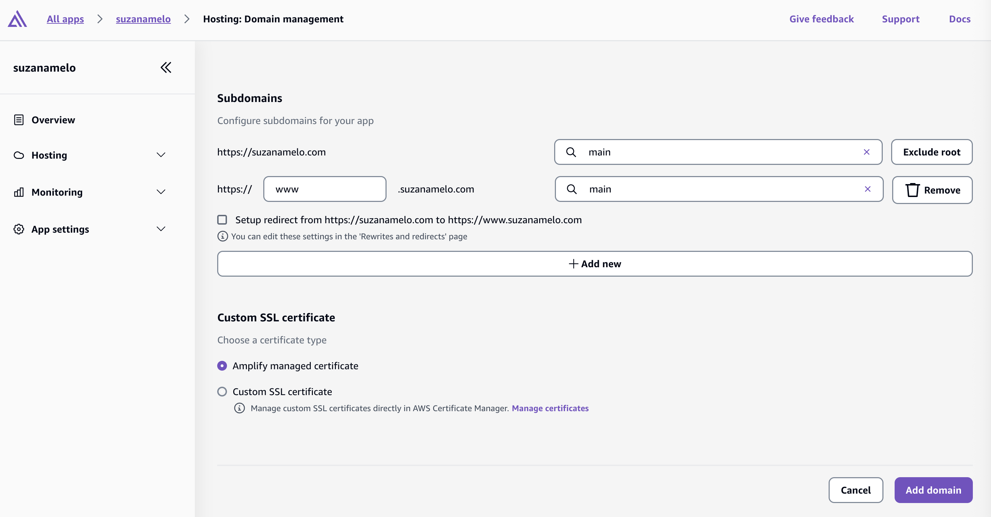Open the Manage certificates link

point(550,408)
